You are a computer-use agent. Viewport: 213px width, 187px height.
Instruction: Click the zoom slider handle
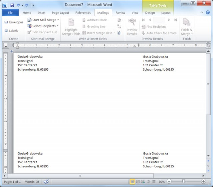(x=183, y=181)
